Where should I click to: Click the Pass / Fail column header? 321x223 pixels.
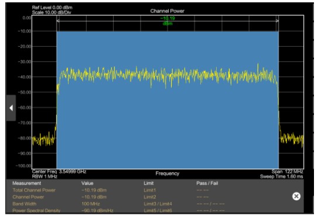(x=207, y=183)
